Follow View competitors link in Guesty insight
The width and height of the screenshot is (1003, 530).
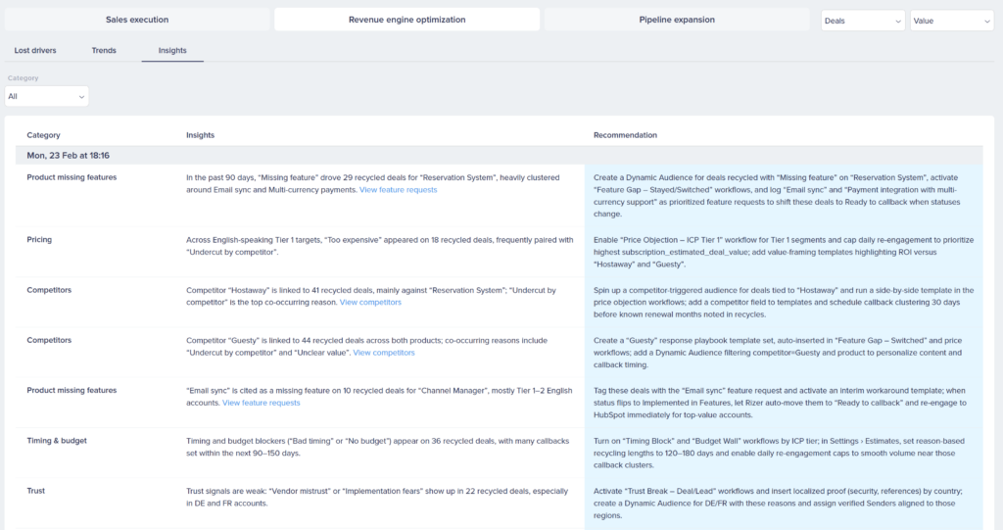tap(383, 353)
